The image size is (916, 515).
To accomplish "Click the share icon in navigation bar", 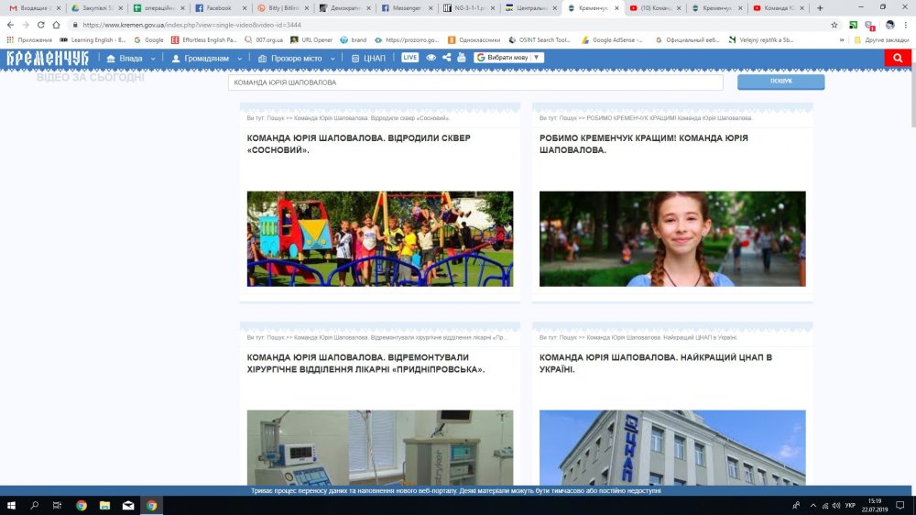I will [446, 58].
